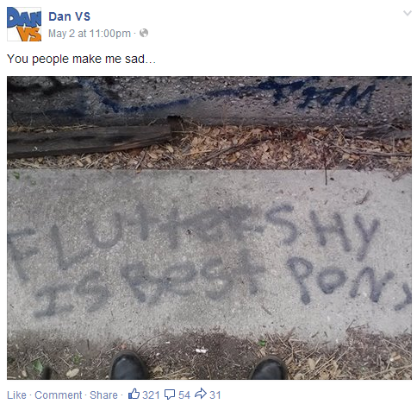View the 321 people who liked

pyautogui.click(x=151, y=395)
